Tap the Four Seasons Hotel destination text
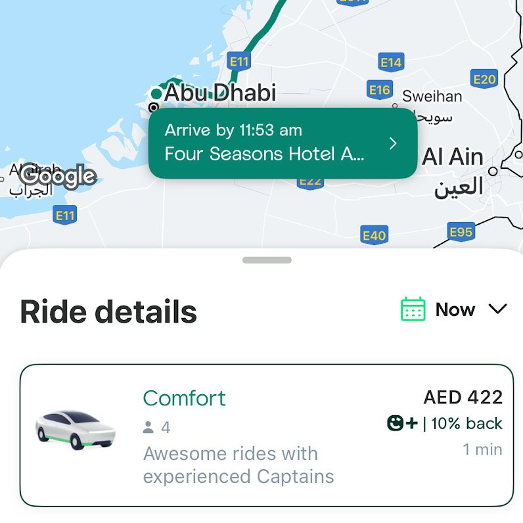 pos(265,154)
